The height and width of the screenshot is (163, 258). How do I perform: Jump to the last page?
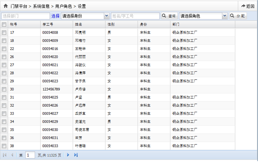click(x=76, y=155)
